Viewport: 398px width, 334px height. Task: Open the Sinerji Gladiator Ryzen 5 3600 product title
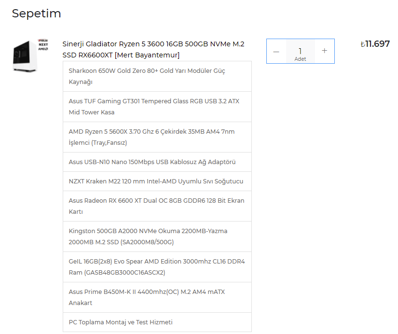(x=153, y=49)
